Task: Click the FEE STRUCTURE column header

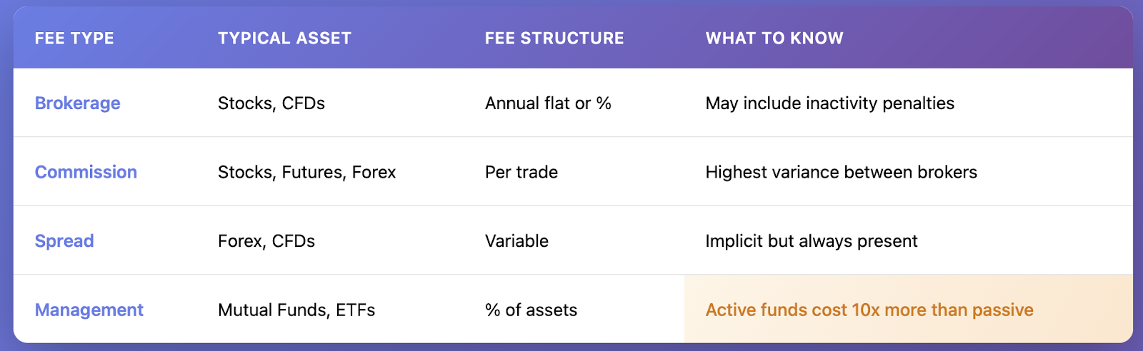Action: pyautogui.click(x=554, y=39)
